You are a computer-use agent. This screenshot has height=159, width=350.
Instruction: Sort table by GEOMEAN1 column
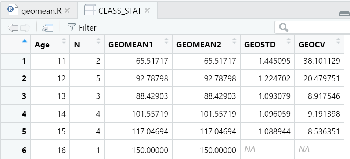click(138, 44)
